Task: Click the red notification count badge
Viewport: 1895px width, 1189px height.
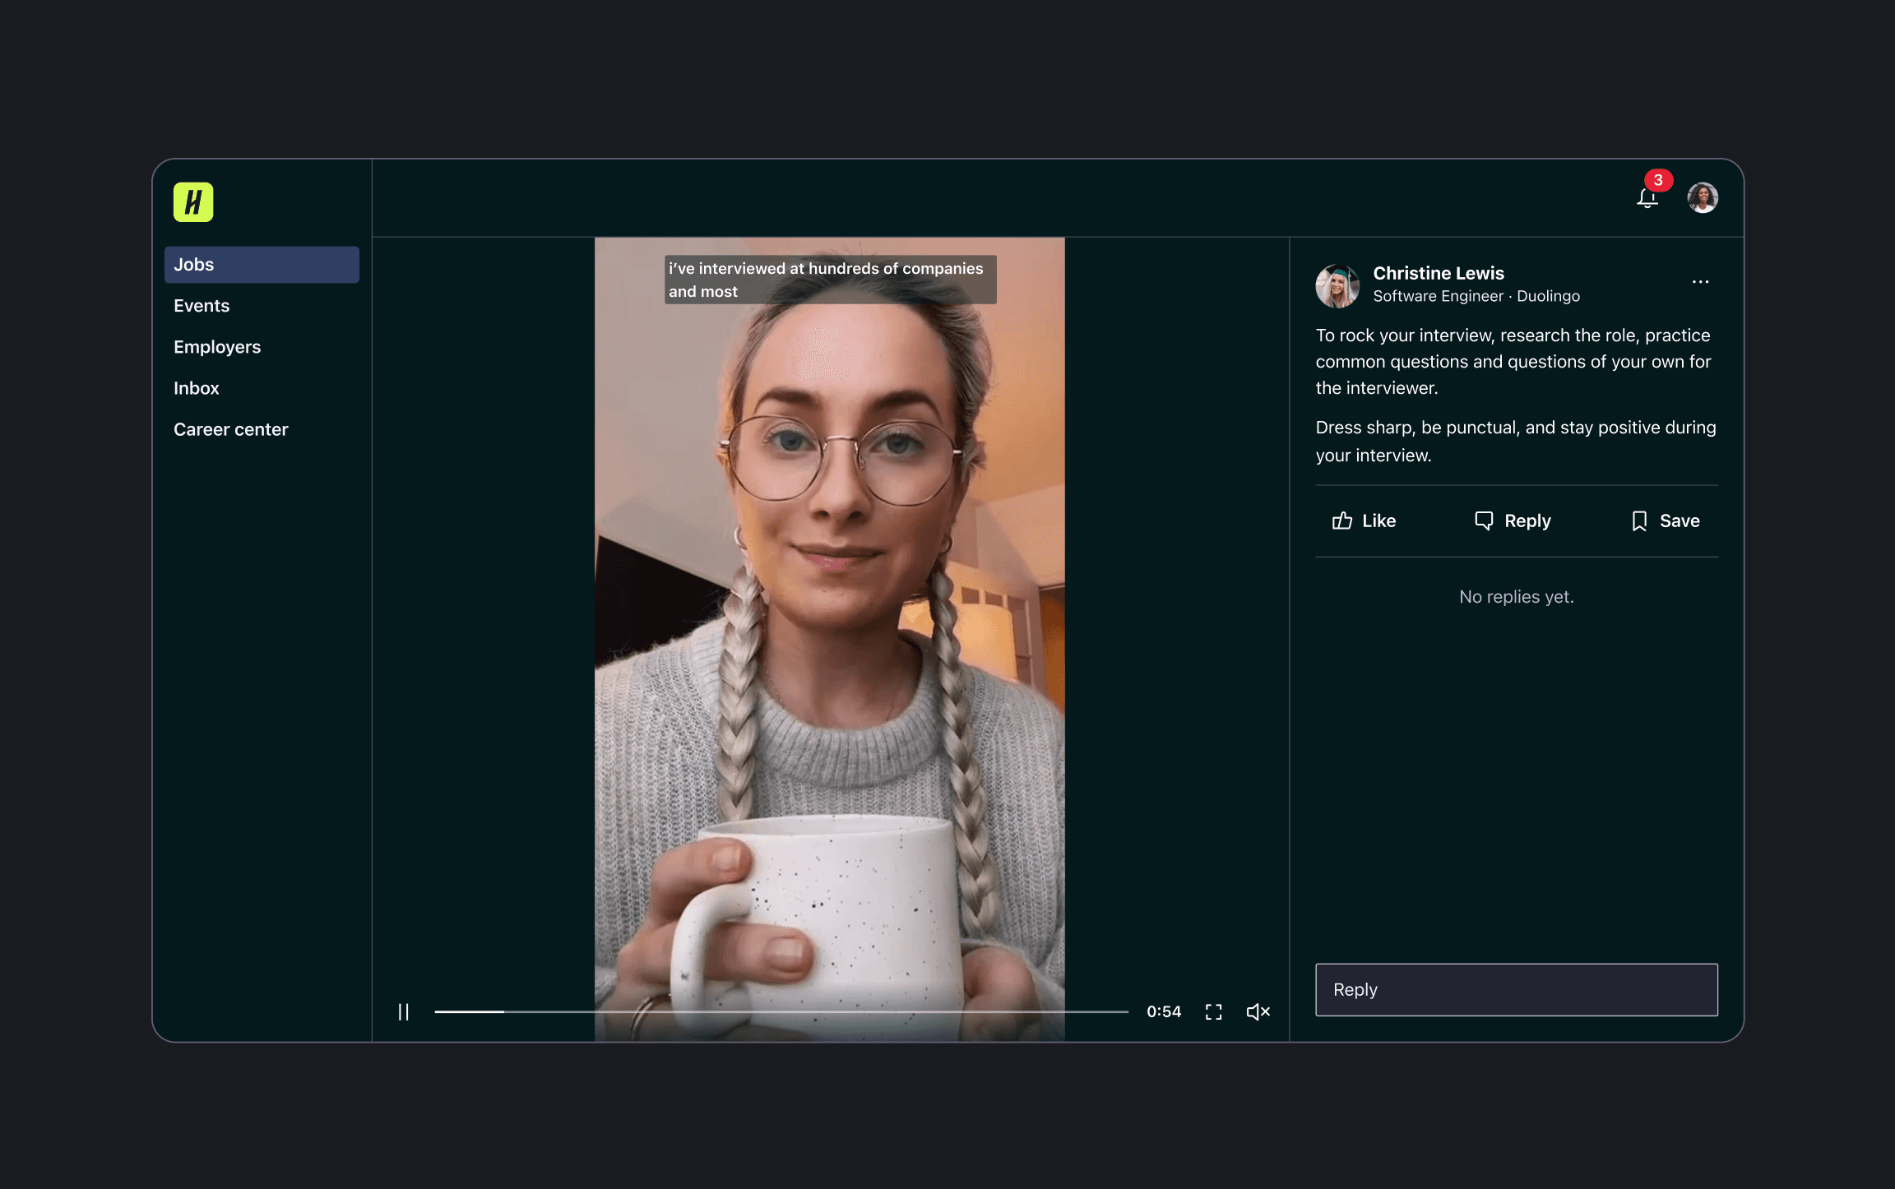Action: (1658, 180)
